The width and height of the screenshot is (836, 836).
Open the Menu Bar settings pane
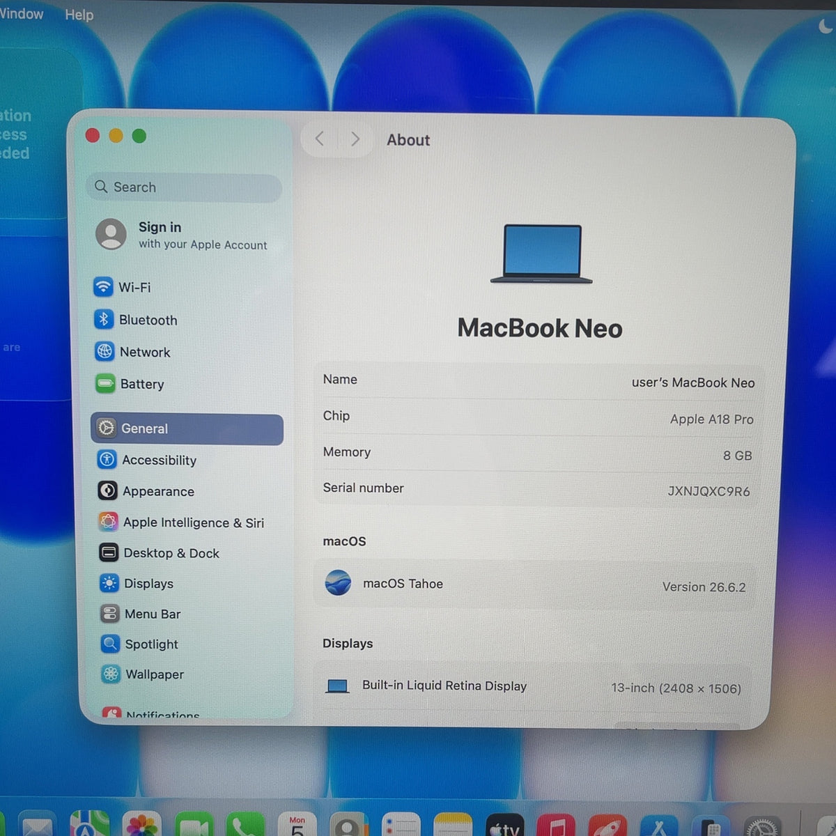click(x=141, y=614)
